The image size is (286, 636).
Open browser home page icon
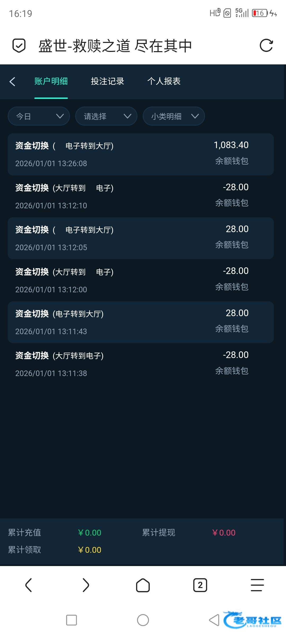pyautogui.click(x=143, y=585)
